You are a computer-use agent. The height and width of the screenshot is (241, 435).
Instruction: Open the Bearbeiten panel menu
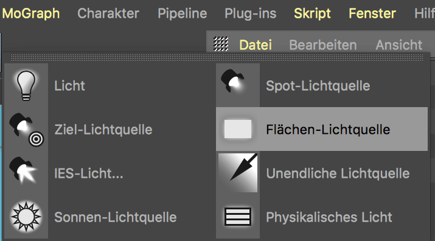[322, 44]
